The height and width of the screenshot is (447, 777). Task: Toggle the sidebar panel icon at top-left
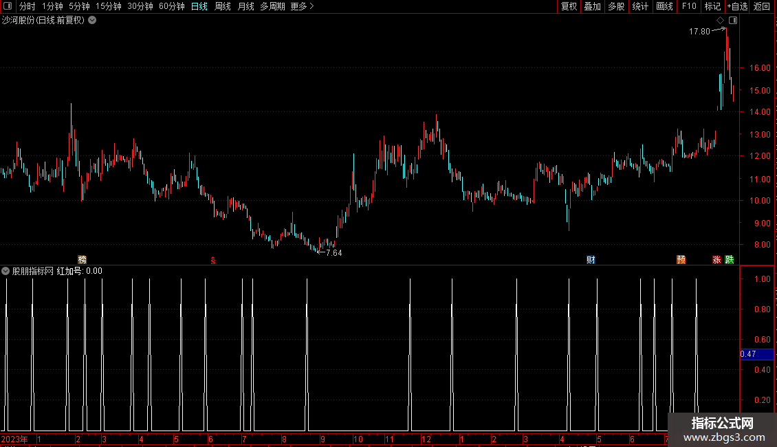pos(8,6)
